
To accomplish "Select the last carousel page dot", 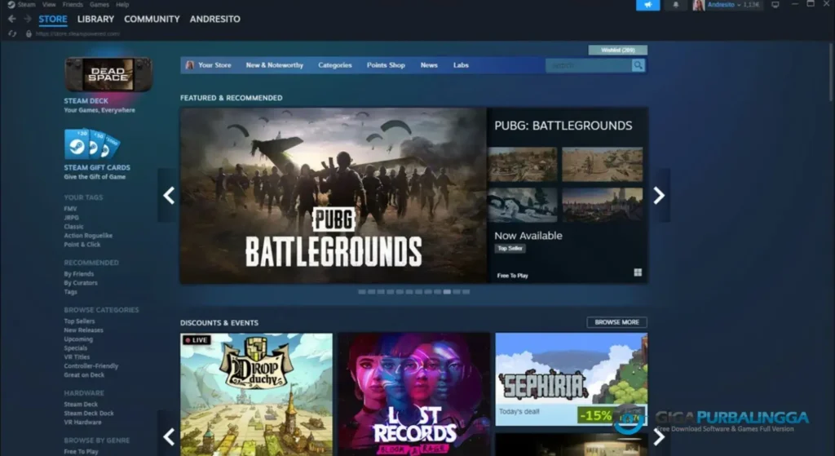I will click(x=466, y=292).
